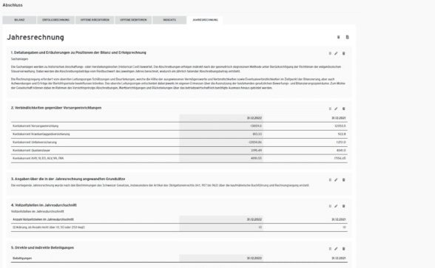
Task: Click section title '4. Vollzeitstellen im Jahresdurchschnitt'
Action: click(44, 205)
